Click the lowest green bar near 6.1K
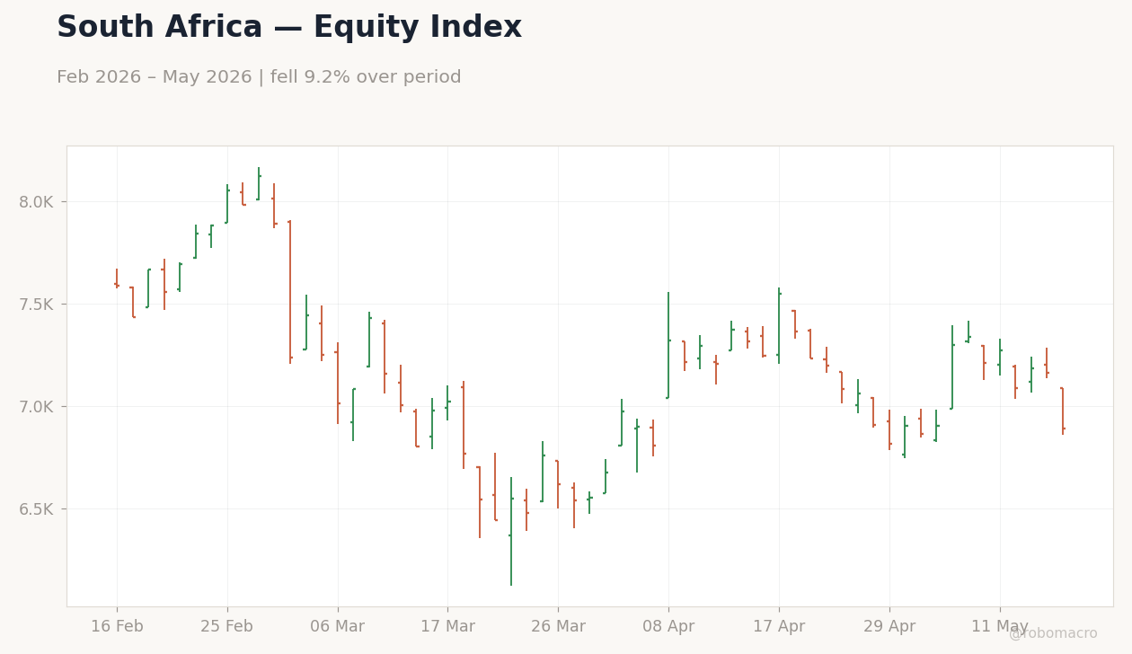Screen dimensions: 1132x654 pyautogui.click(x=511, y=532)
